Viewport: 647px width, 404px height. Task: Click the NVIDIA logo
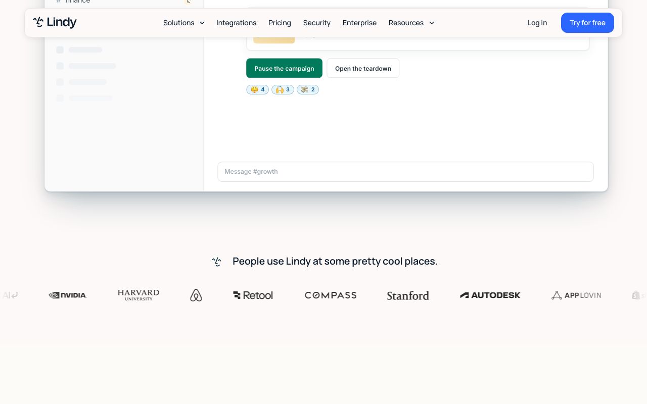pyautogui.click(x=68, y=295)
